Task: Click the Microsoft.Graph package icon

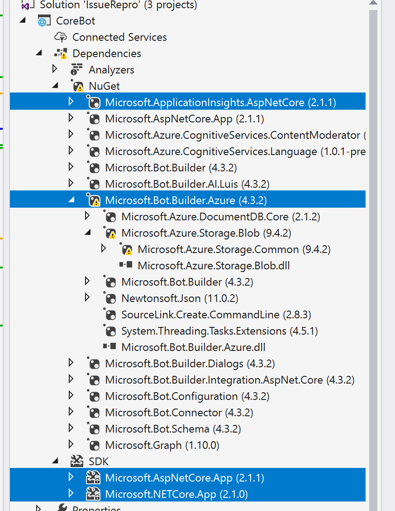Action: click(94, 445)
